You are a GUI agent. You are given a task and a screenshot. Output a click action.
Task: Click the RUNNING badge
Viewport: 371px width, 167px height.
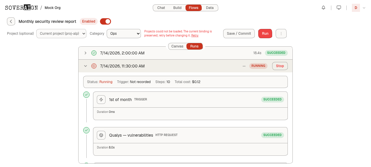(x=258, y=66)
